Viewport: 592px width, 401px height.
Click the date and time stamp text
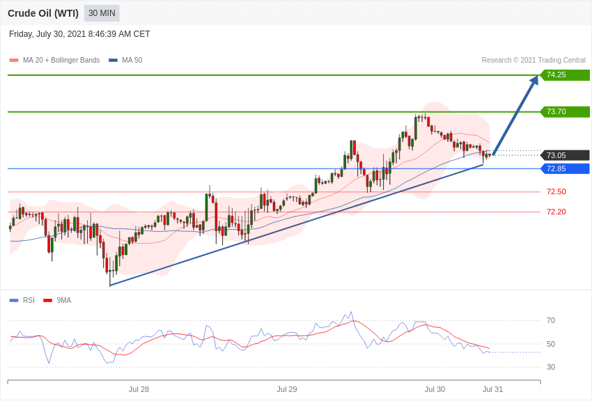click(x=79, y=34)
